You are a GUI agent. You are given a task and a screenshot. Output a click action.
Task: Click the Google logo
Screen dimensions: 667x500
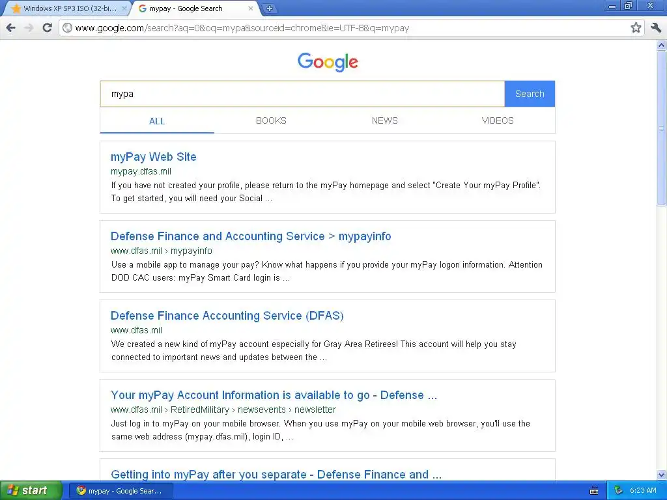[328, 62]
